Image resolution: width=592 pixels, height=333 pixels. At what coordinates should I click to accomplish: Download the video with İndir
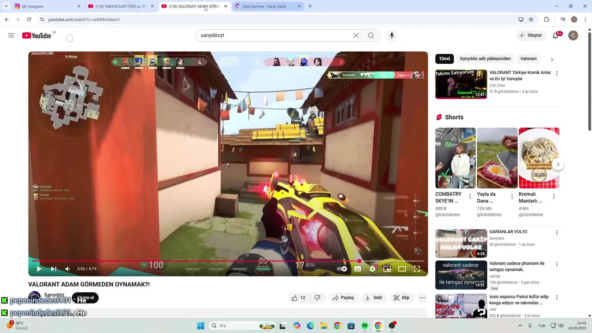point(374,298)
